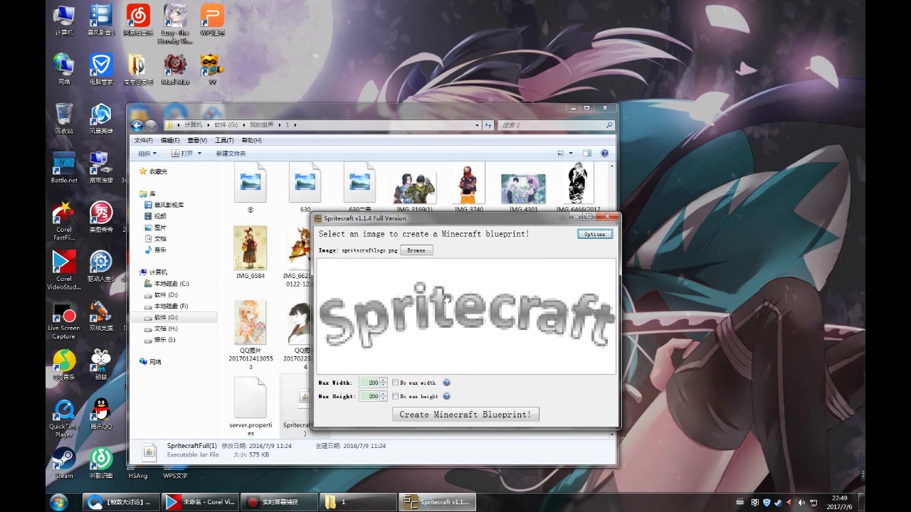Click the Max Width value field
Screen dimensions: 911x512
[x=369, y=383]
